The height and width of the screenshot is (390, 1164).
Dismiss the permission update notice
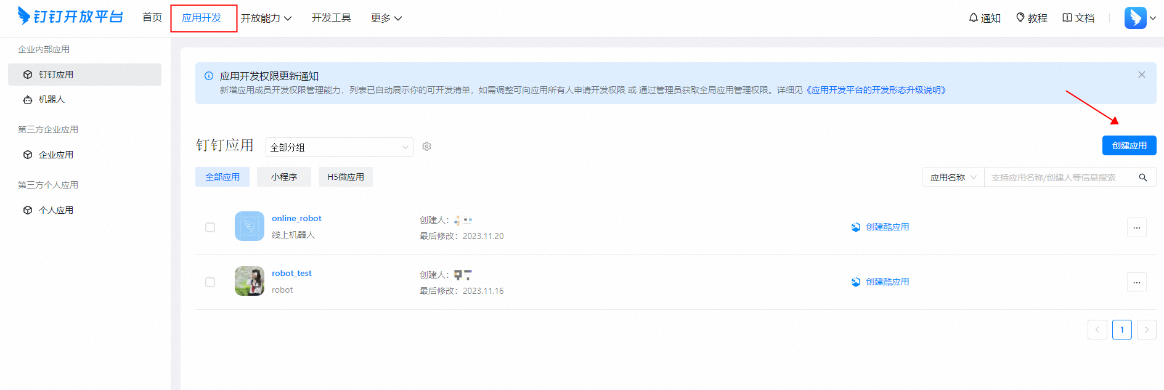pyautogui.click(x=1142, y=75)
